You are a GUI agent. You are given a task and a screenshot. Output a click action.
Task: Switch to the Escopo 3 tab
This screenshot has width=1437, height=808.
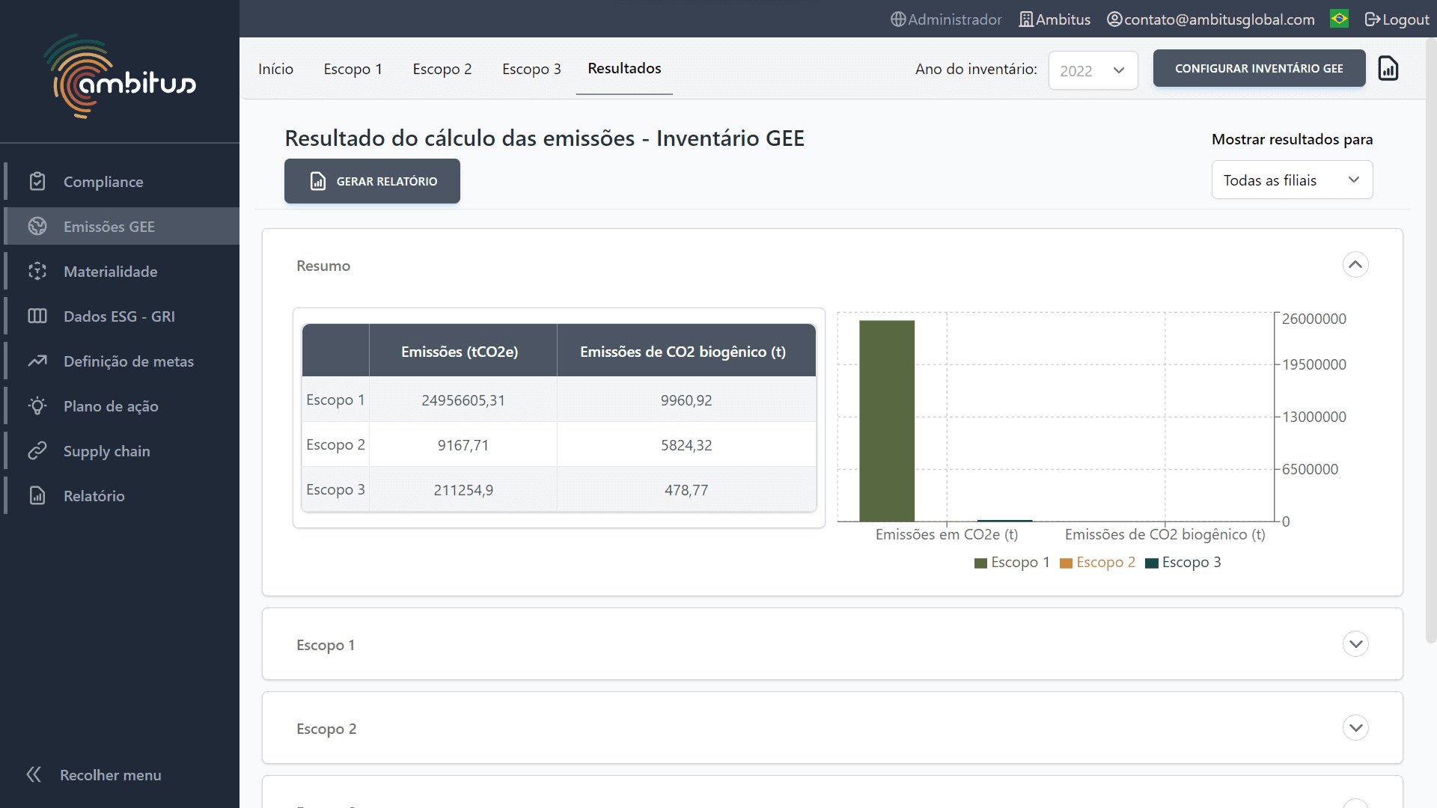[531, 69]
